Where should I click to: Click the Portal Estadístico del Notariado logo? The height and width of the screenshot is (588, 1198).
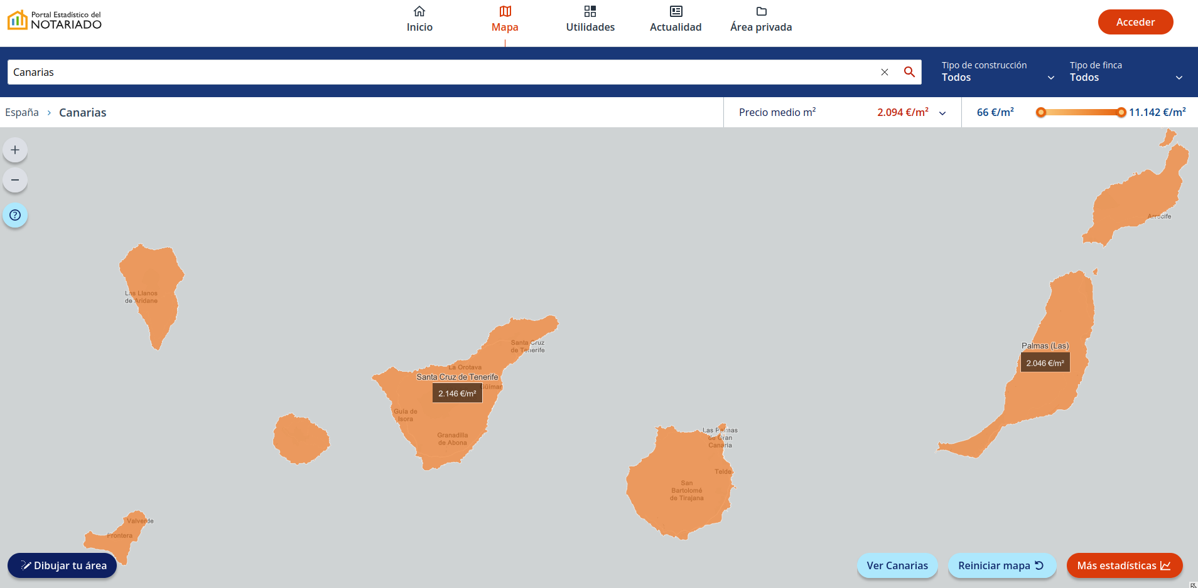click(55, 21)
